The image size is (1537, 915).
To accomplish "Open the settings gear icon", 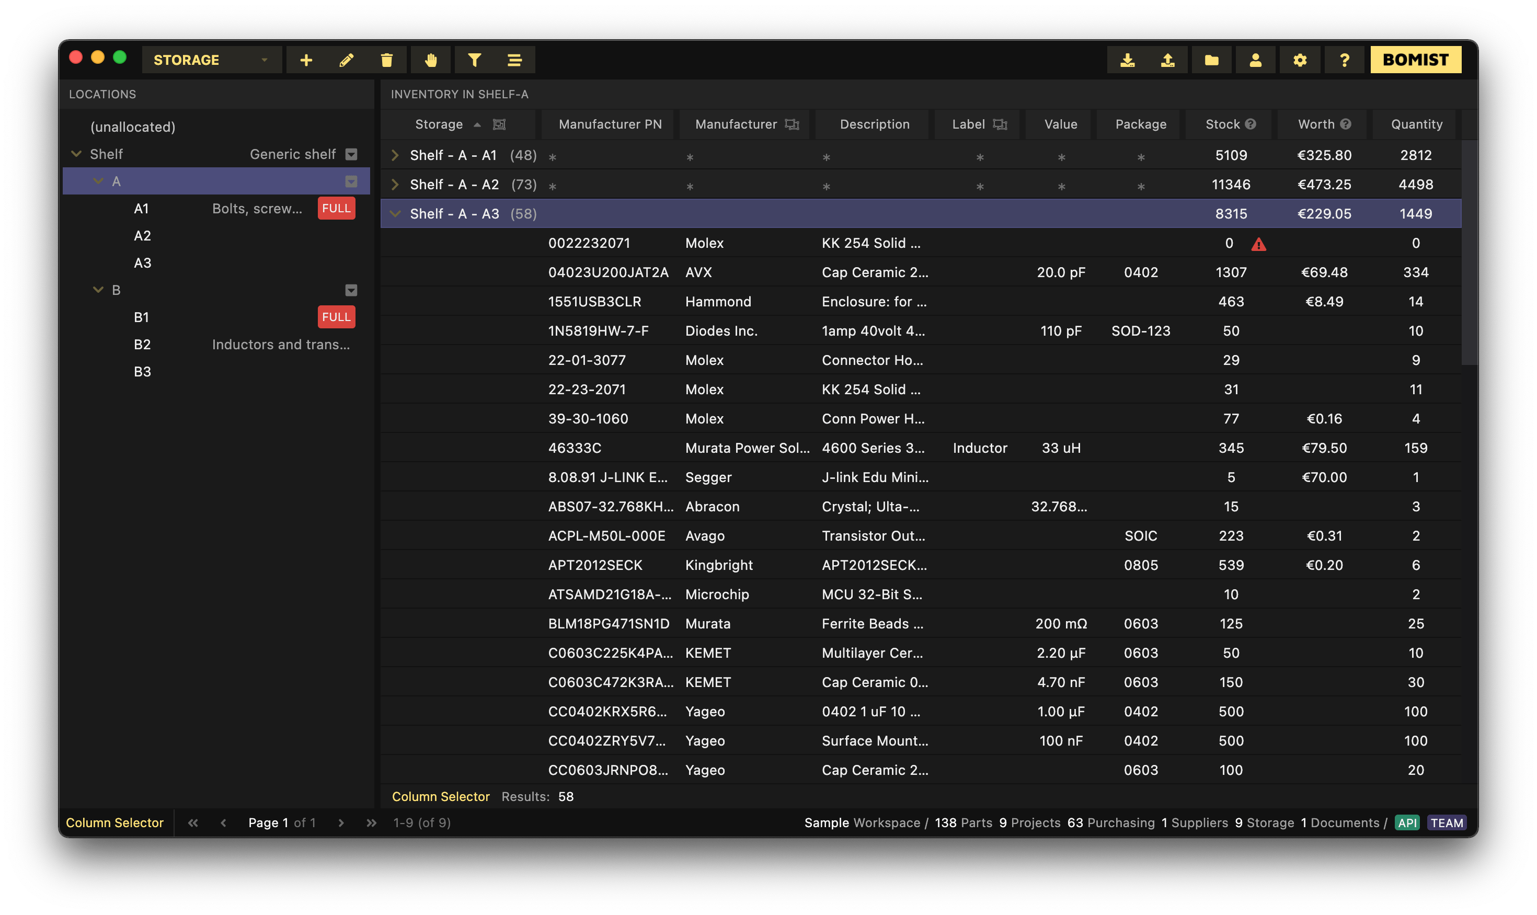I will click(1300, 60).
